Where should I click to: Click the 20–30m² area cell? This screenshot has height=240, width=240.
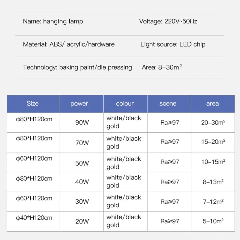(x=213, y=122)
